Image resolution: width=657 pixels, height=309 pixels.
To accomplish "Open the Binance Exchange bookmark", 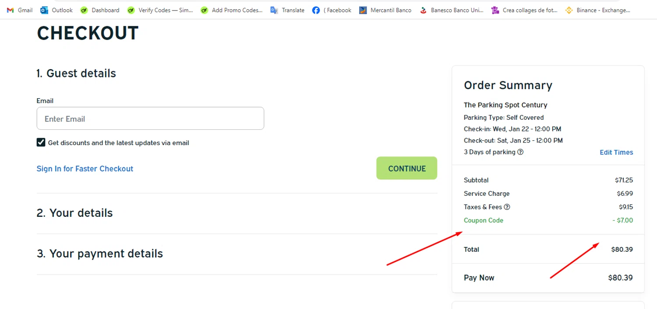I will (x=598, y=10).
